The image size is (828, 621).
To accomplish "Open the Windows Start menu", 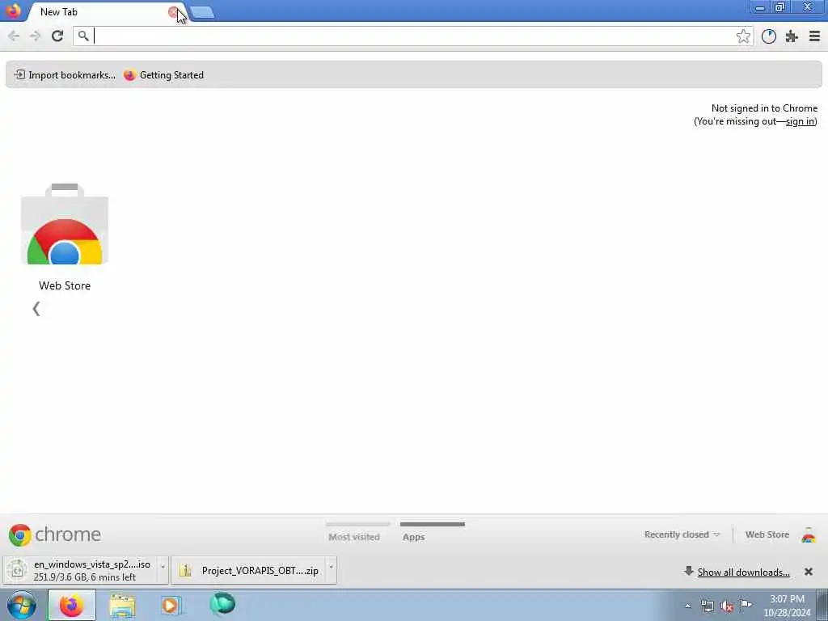I will pos(22,605).
